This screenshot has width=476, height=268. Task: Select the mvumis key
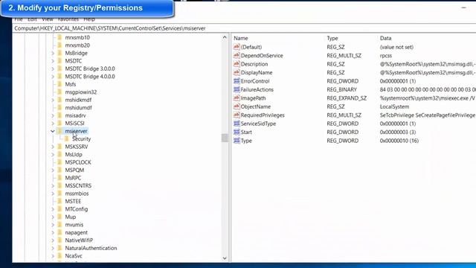click(74, 225)
